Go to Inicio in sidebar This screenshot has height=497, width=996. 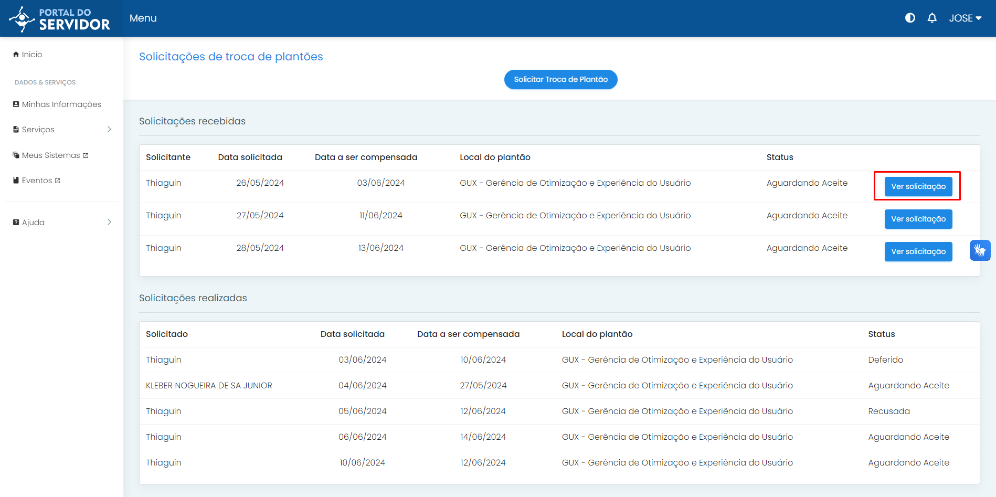31,55
